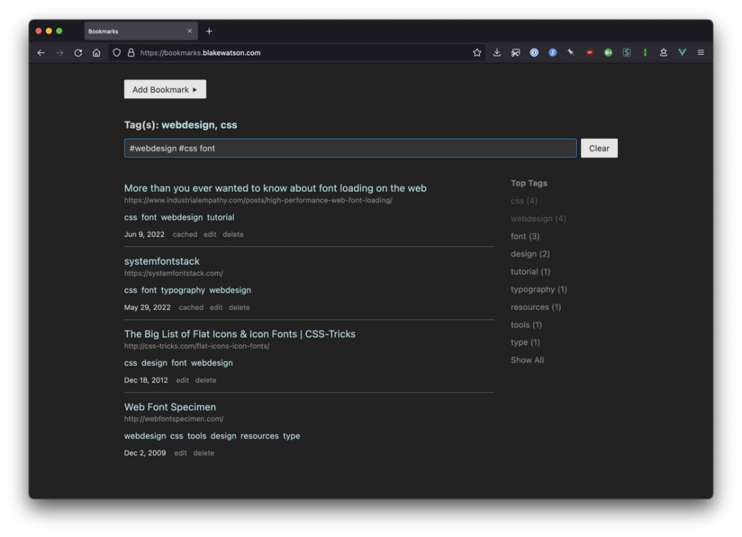The width and height of the screenshot is (742, 537).
Task: Open the browser home page icon
Action: [x=96, y=52]
